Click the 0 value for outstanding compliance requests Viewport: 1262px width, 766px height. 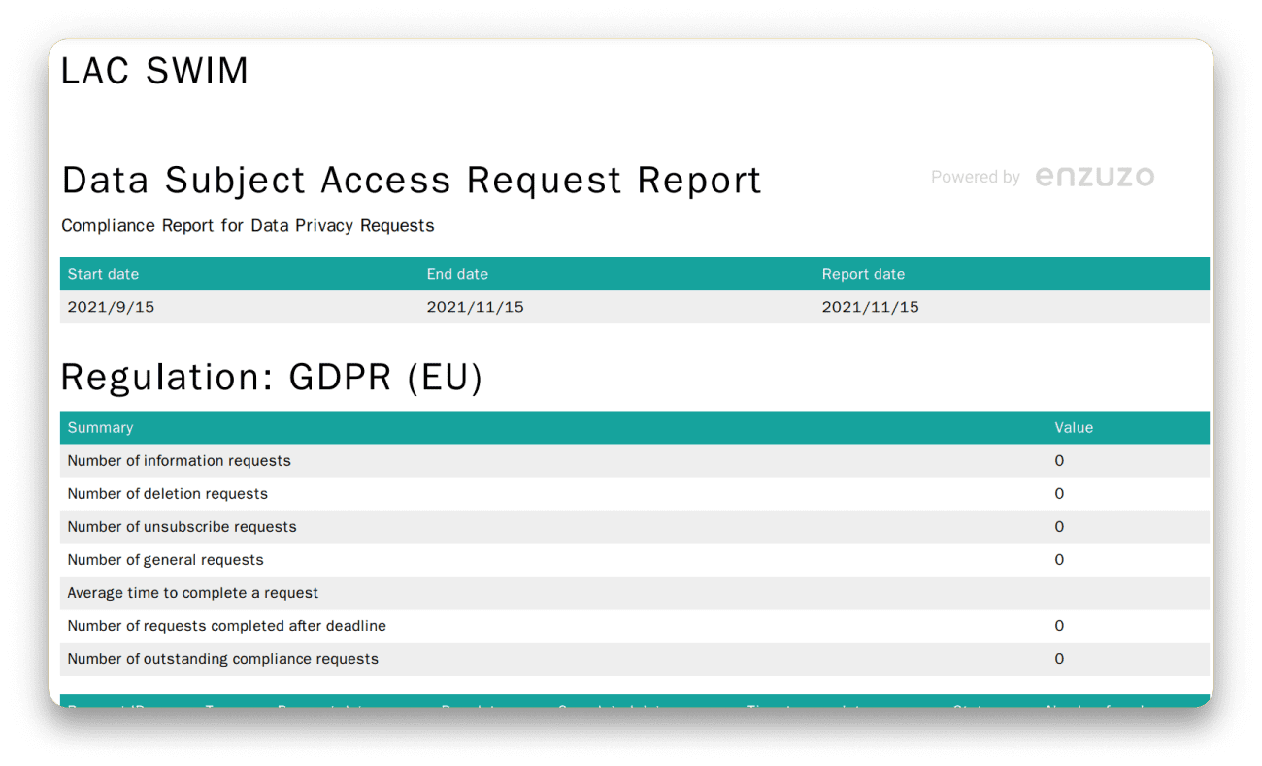pos(1059,659)
